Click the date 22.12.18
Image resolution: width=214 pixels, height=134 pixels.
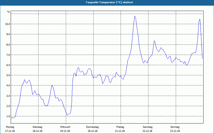point(147,131)
